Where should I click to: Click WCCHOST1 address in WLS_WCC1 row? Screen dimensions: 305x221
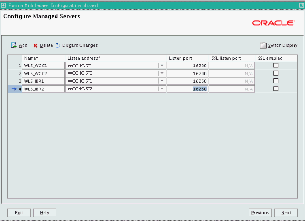click(x=80, y=66)
